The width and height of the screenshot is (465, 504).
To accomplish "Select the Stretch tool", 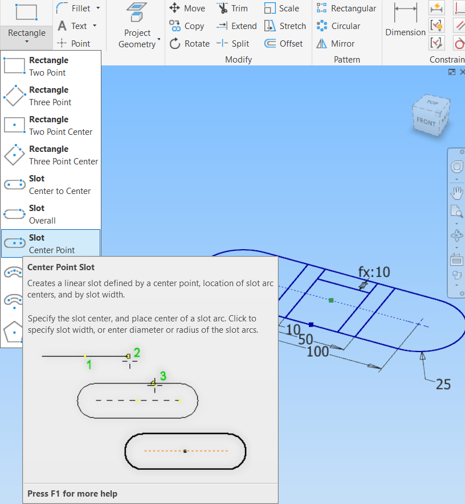I will click(x=285, y=26).
